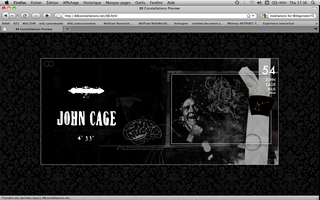Open the Wi-Fi status menu
This screenshot has height=200, width=320.
coord(252,3)
